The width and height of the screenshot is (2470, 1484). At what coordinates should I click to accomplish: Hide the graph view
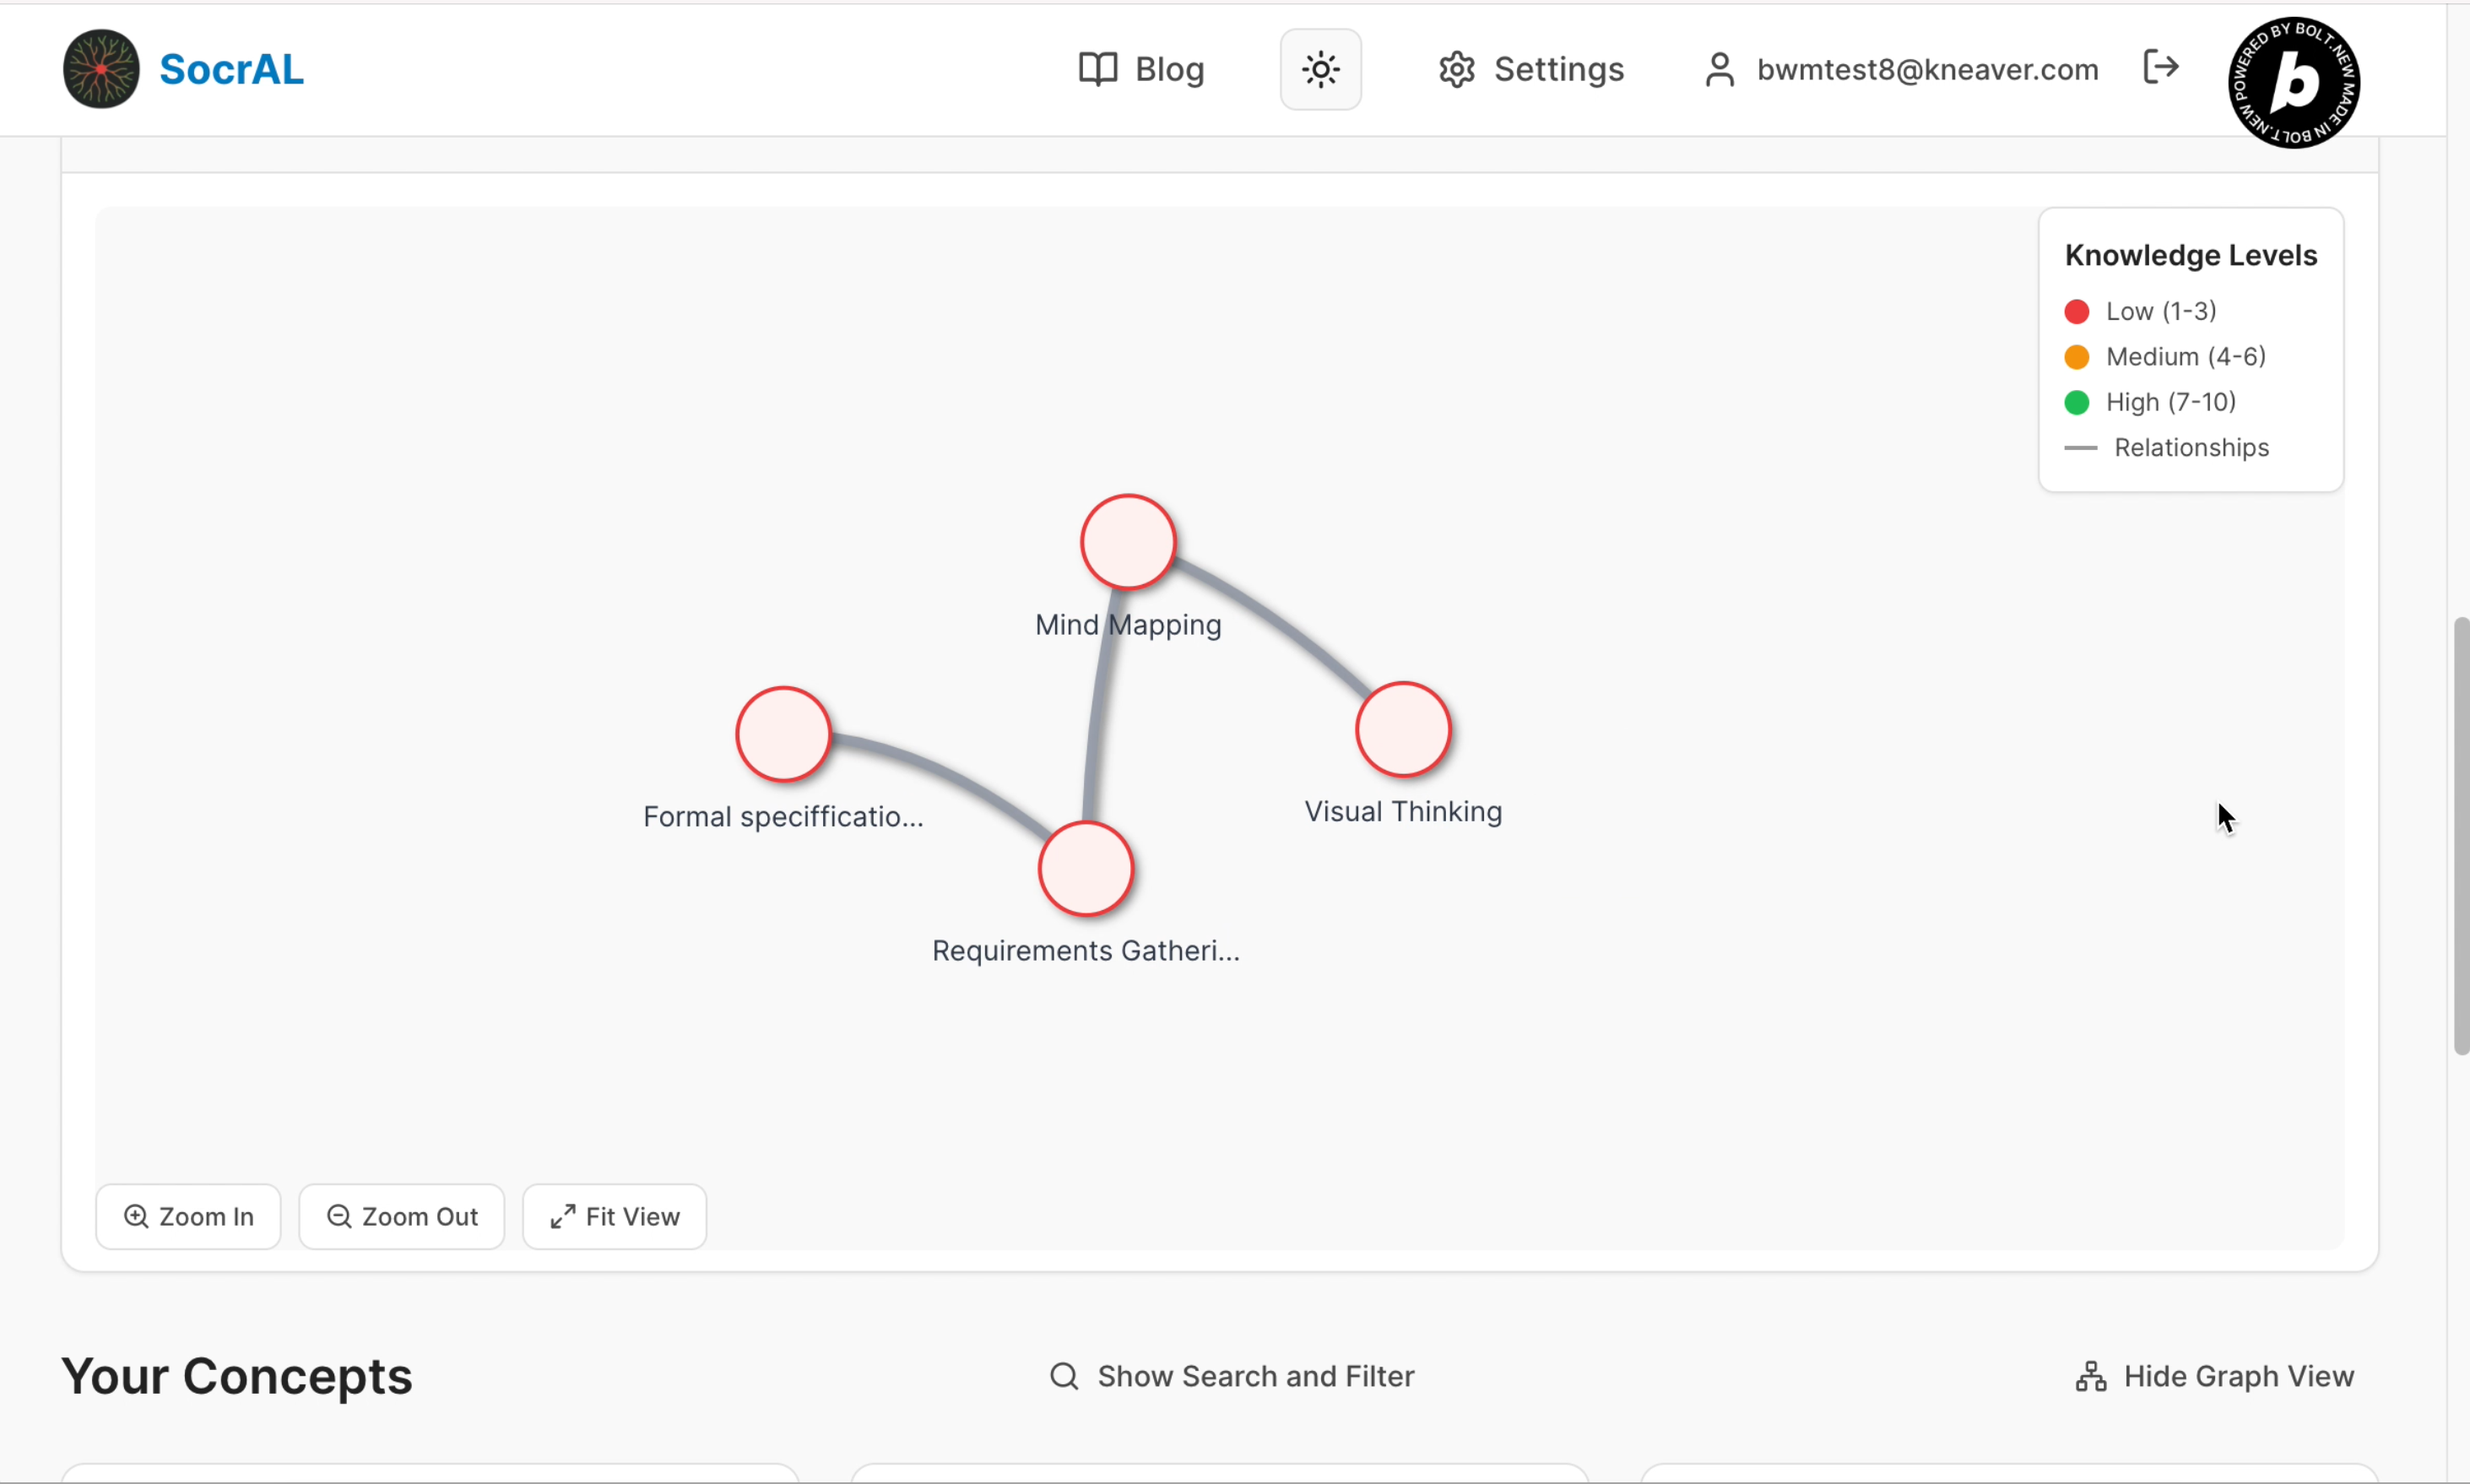click(2215, 1376)
